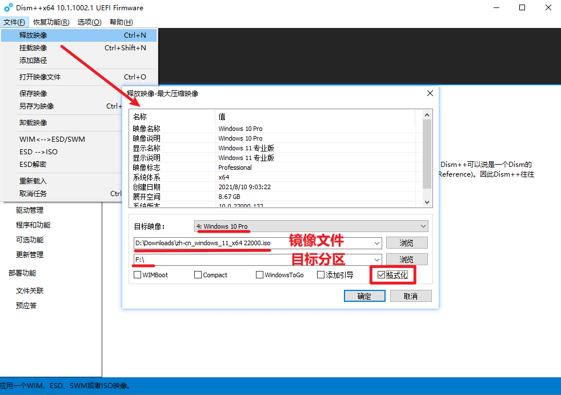Expand the 目标映像 dropdown list
Viewport: 561px width, 395px height.
[423, 226]
